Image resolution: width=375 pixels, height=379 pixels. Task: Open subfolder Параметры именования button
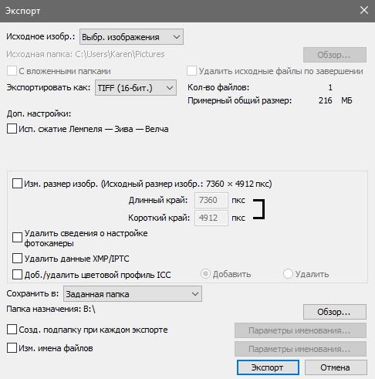pos(300,330)
